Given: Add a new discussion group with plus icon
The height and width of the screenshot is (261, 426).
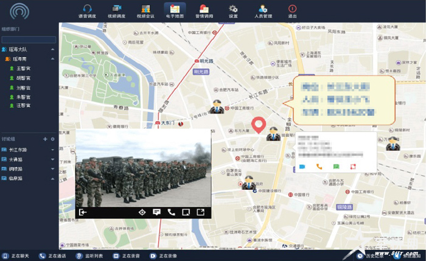Looking at the screenshot, I should point(46,139).
